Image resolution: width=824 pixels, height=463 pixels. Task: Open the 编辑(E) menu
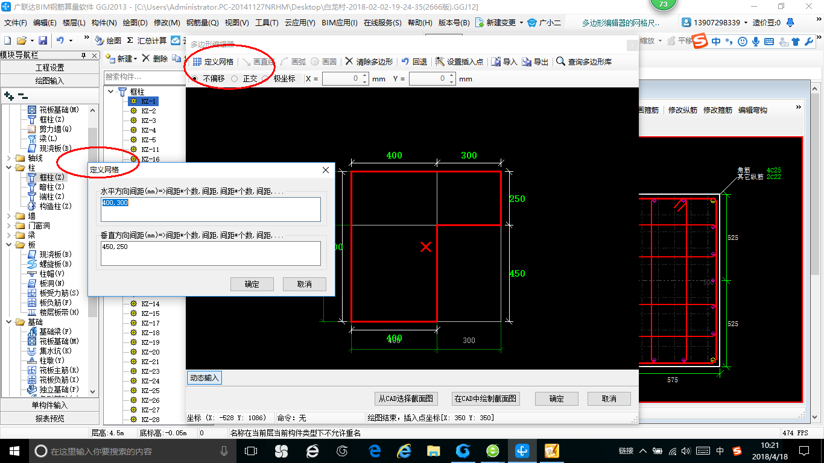45,23
